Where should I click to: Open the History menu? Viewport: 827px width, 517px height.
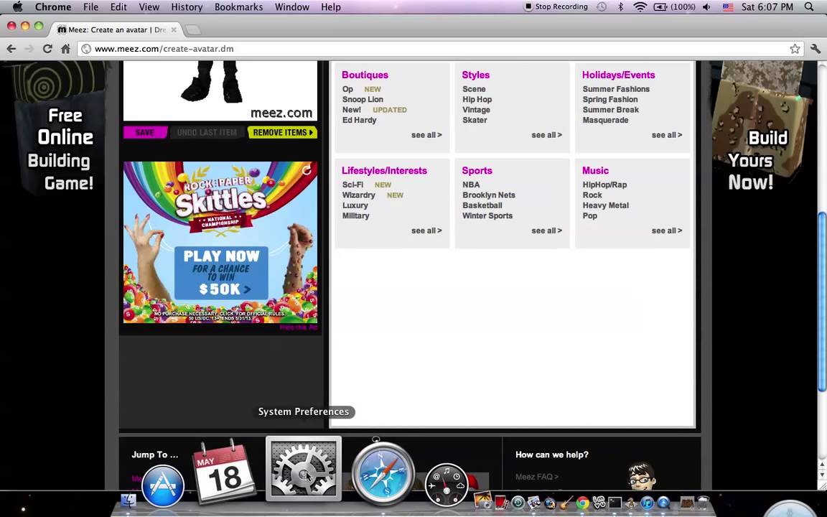[187, 7]
